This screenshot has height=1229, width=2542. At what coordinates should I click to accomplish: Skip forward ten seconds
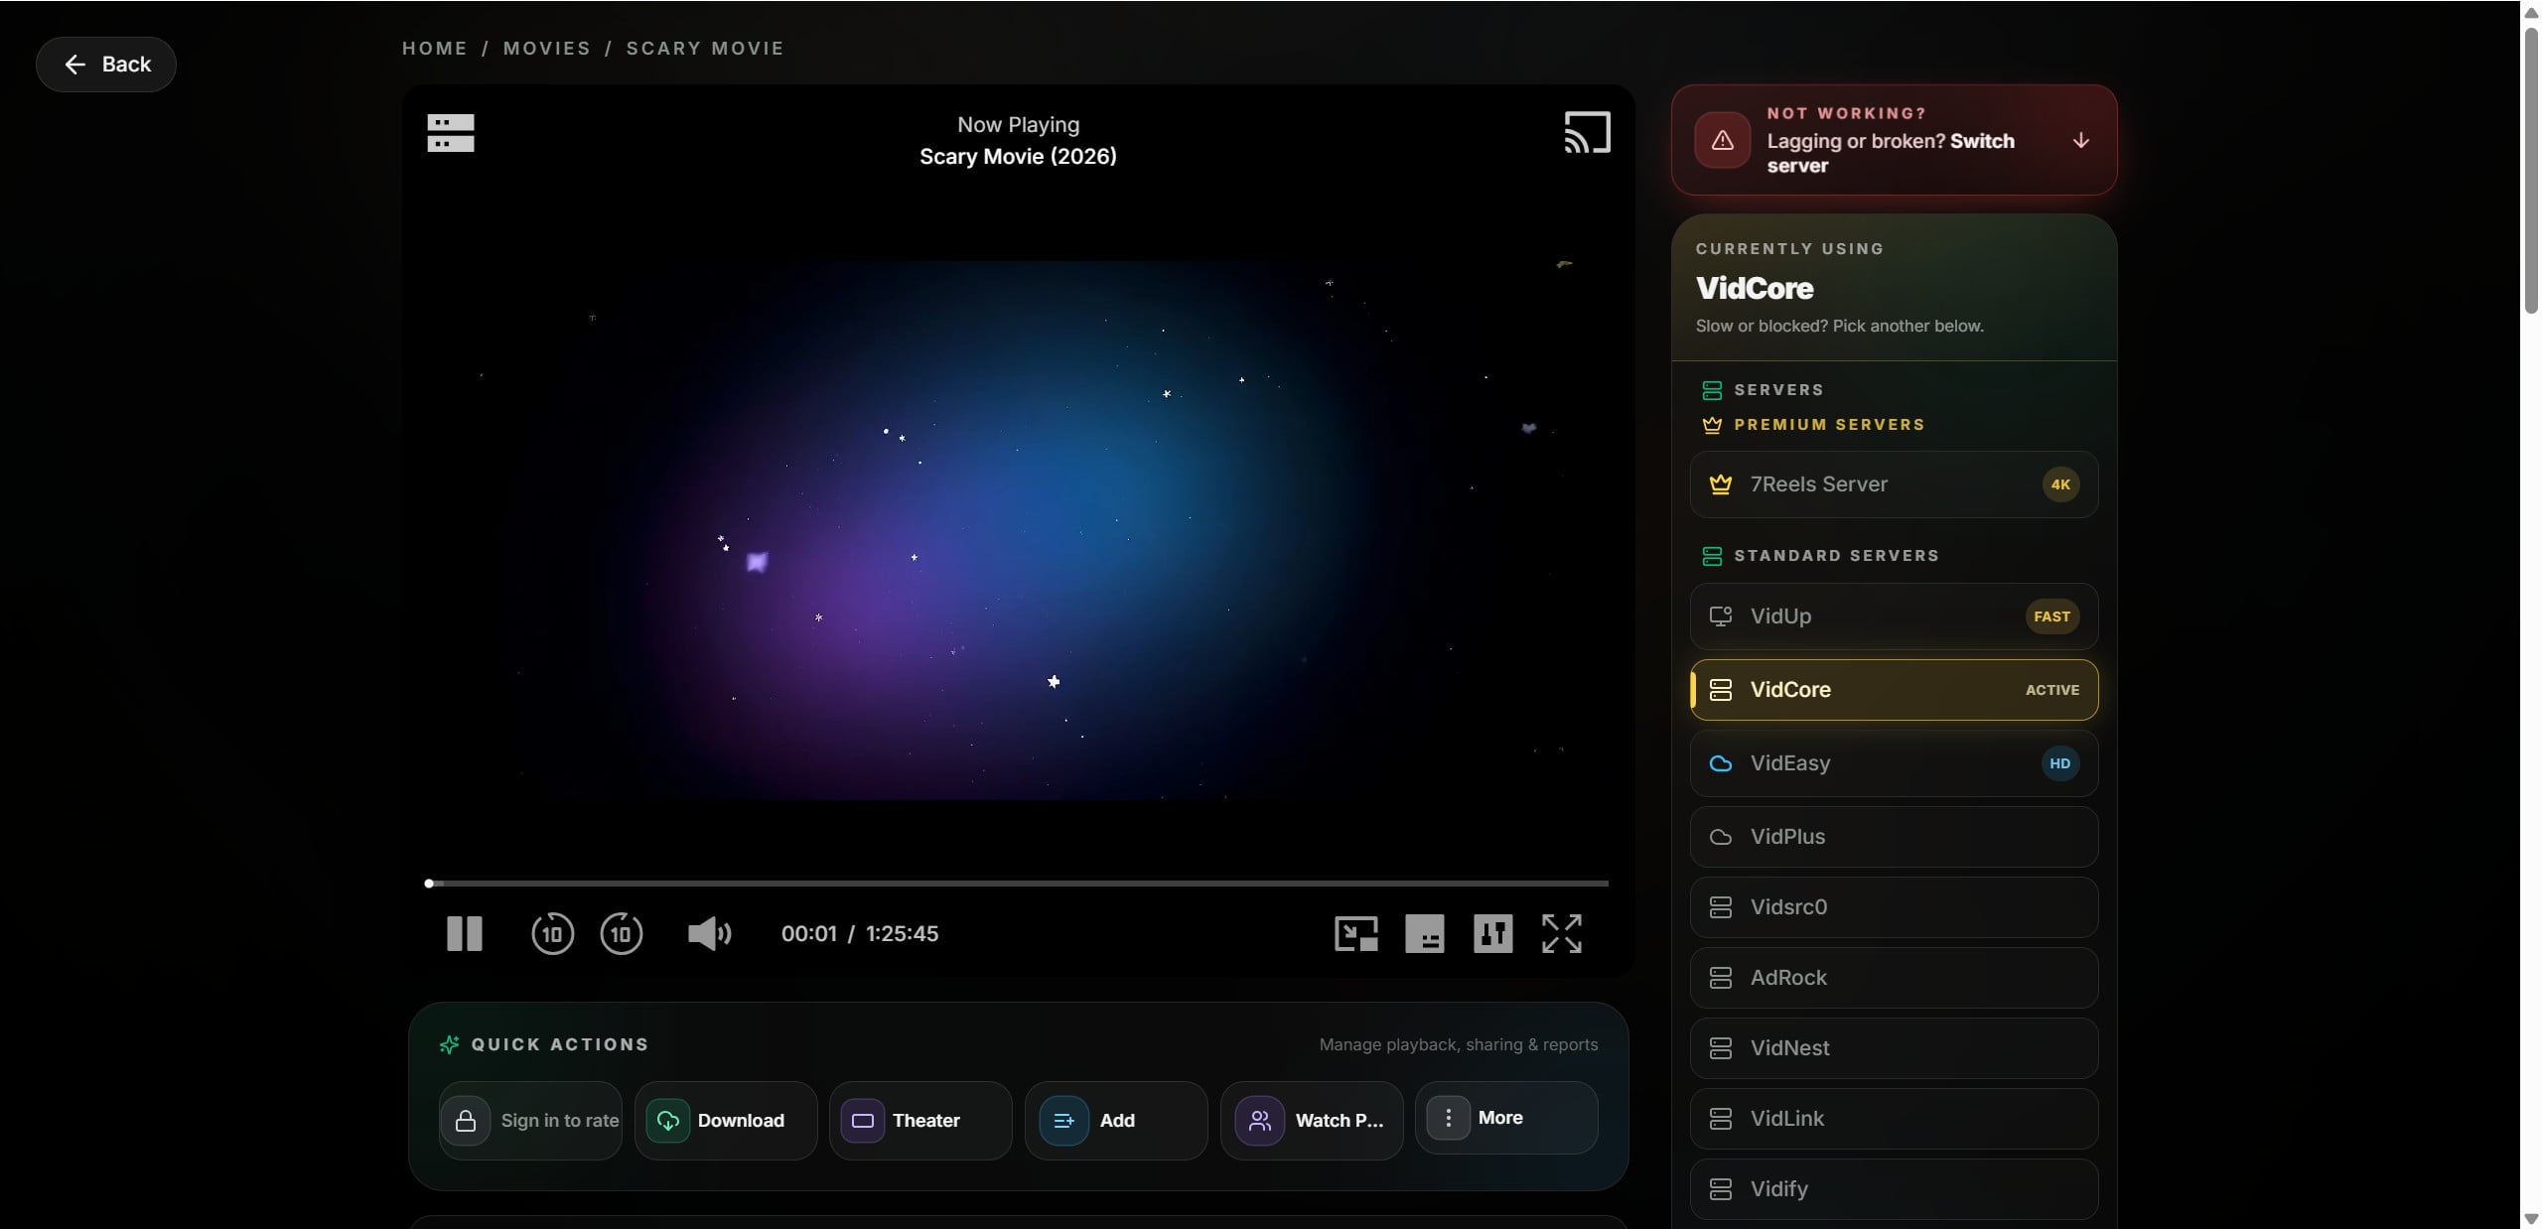point(622,933)
